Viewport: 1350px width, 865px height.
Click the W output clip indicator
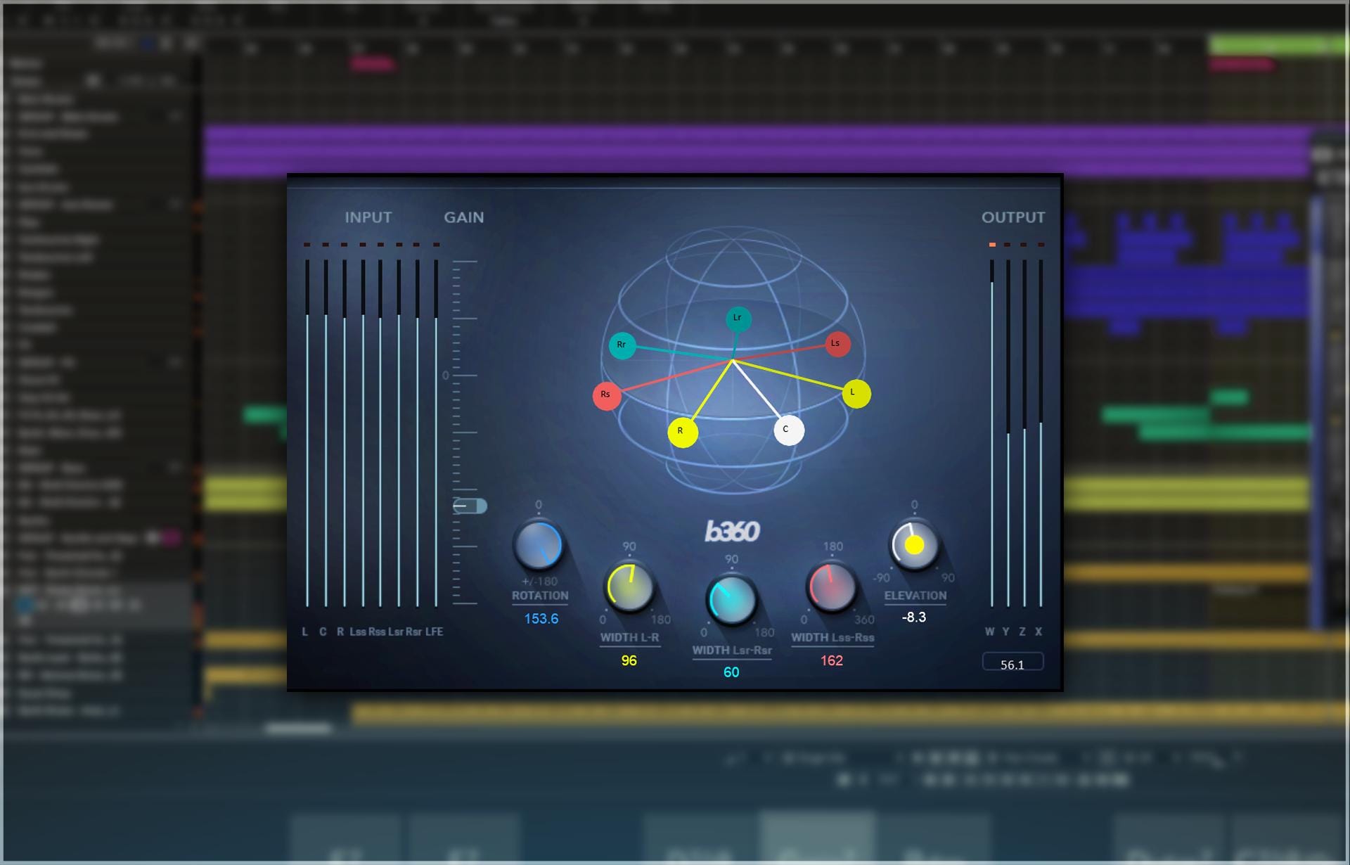(992, 245)
